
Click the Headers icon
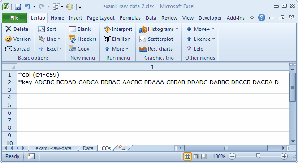click(x=73, y=39)
